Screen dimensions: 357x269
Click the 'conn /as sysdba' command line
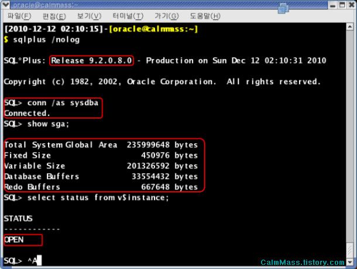pos(52,103)
